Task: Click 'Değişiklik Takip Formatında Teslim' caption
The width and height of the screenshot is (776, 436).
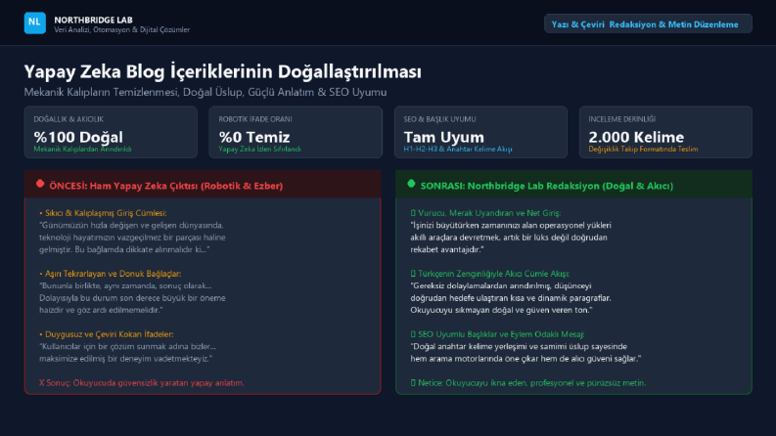Action: (643, 149)
